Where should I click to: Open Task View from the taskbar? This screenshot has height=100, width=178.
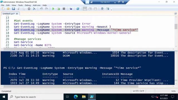pyautogui.click(x=68, y=97)
